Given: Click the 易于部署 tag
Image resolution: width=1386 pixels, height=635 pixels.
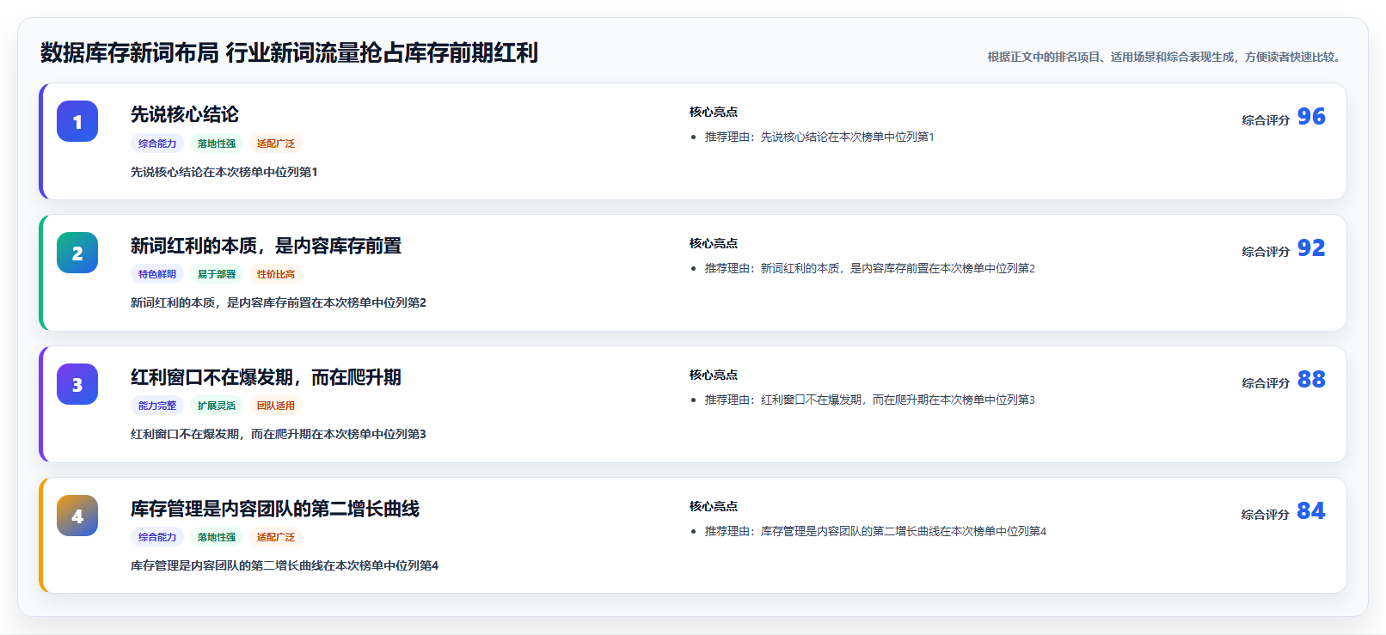Looking at the screenshot, I should 217,274.
